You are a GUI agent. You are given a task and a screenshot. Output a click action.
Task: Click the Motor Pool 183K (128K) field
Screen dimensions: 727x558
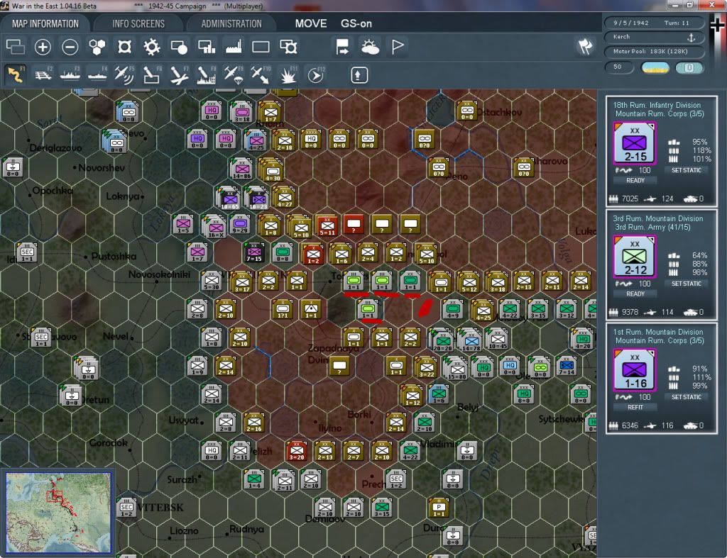tap(654, 51)
